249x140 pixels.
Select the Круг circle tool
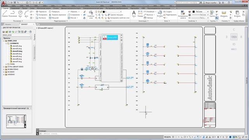click(20, 14)
